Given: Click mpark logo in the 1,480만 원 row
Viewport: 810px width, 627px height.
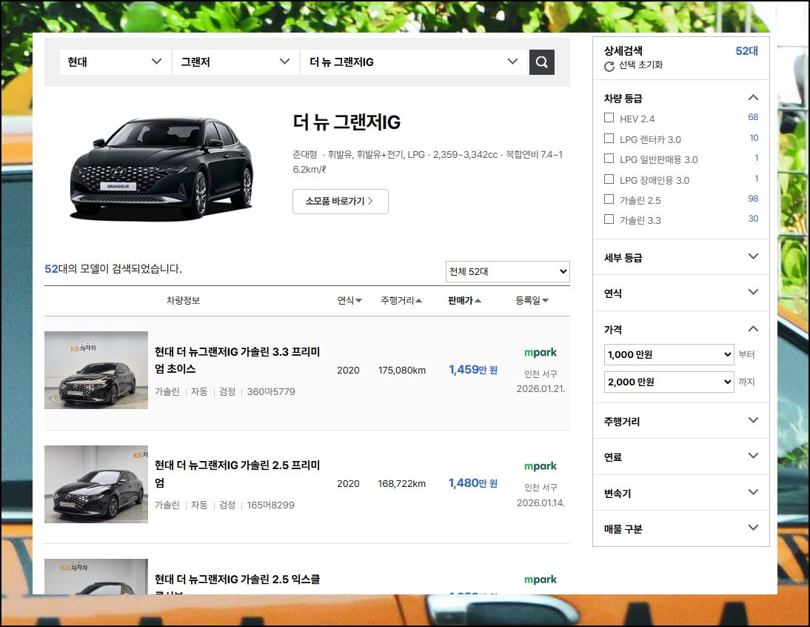Looking at the screenshot, I should coord(540,466).
